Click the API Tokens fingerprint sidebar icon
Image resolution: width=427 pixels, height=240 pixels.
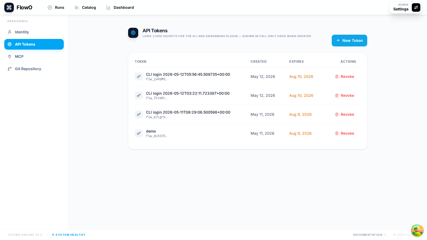click(x=10, y=44)
